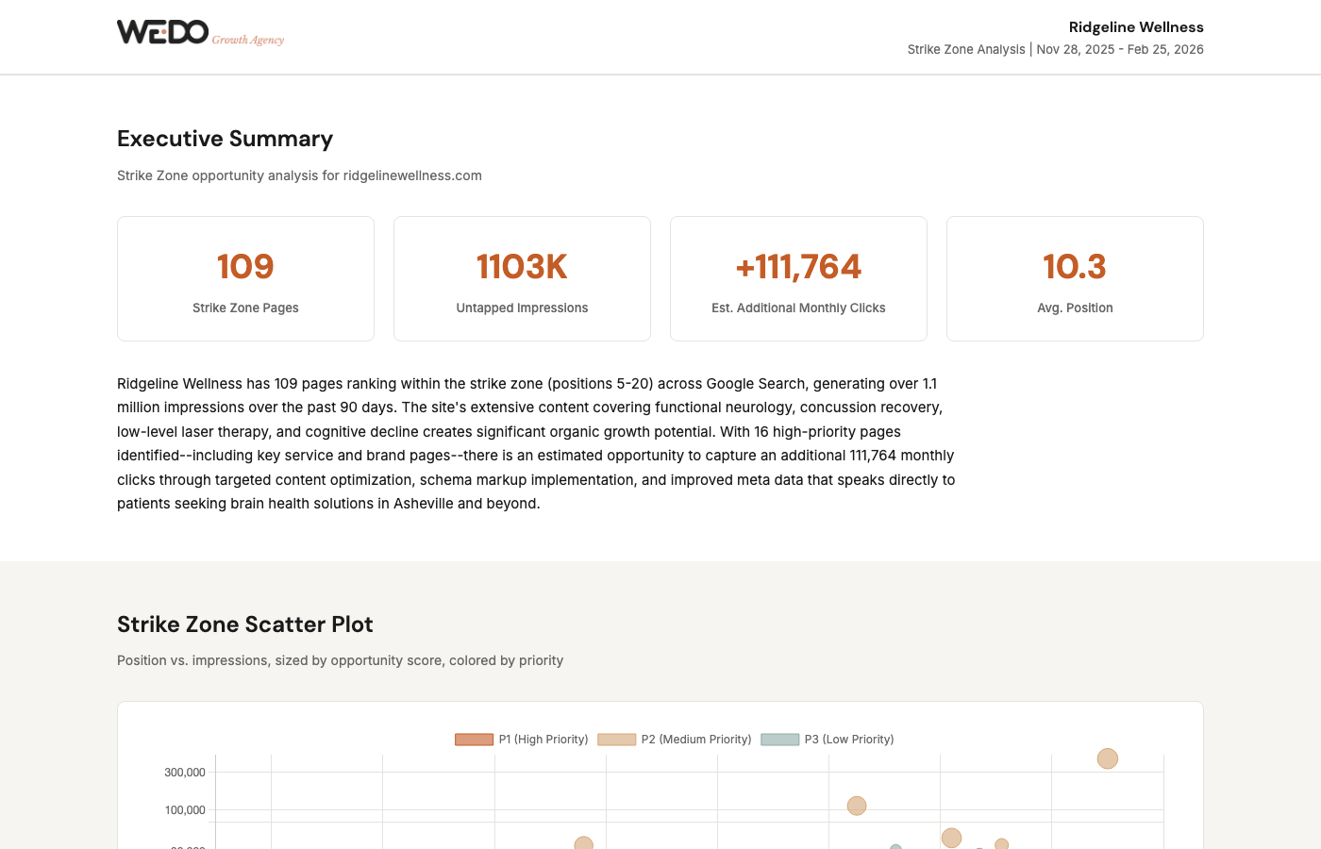Click the 100,000 y-axis label
Image resolution: width=1321 pixels, height=849 pixels.
(x=185, y=810)
